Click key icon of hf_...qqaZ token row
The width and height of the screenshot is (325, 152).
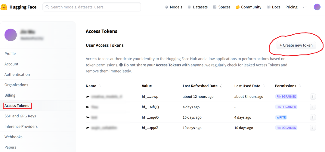(x=88, y=128)
